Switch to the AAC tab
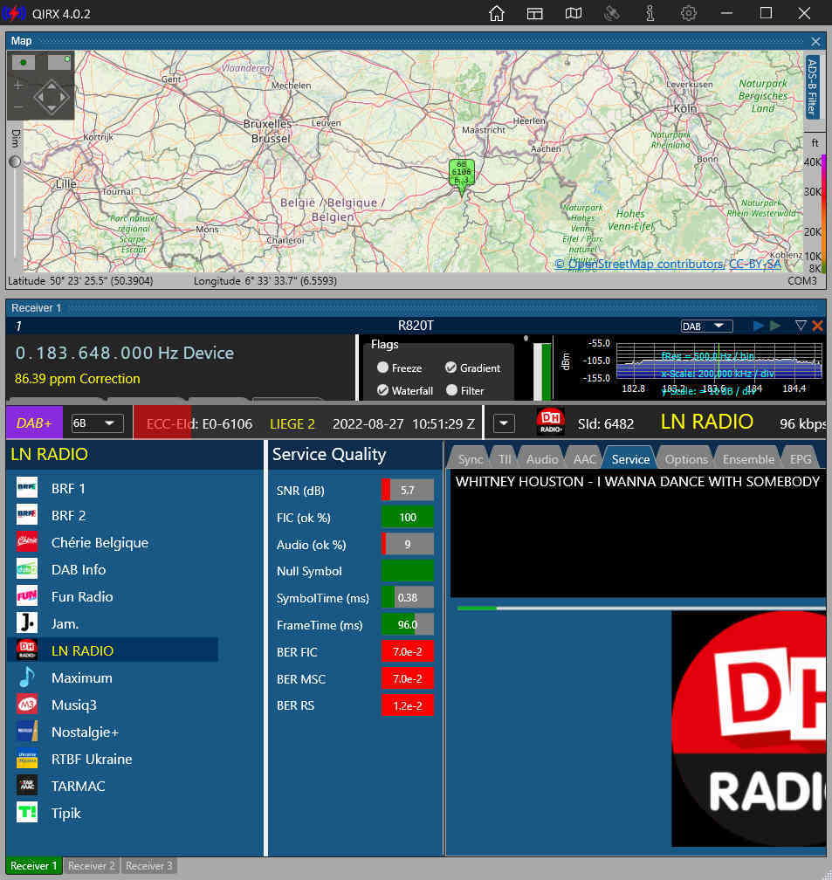The width and height of the screenshot is (832, 880). click(584, 459)
